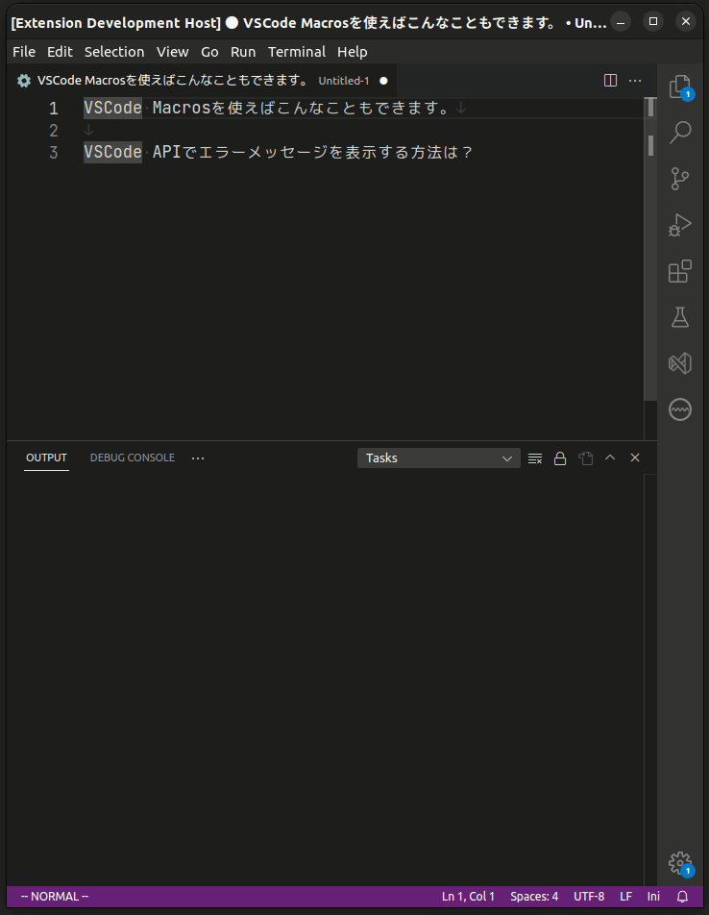Open the Run menu
This screenshot has width=709, height=915.
(x=243, y=52)
